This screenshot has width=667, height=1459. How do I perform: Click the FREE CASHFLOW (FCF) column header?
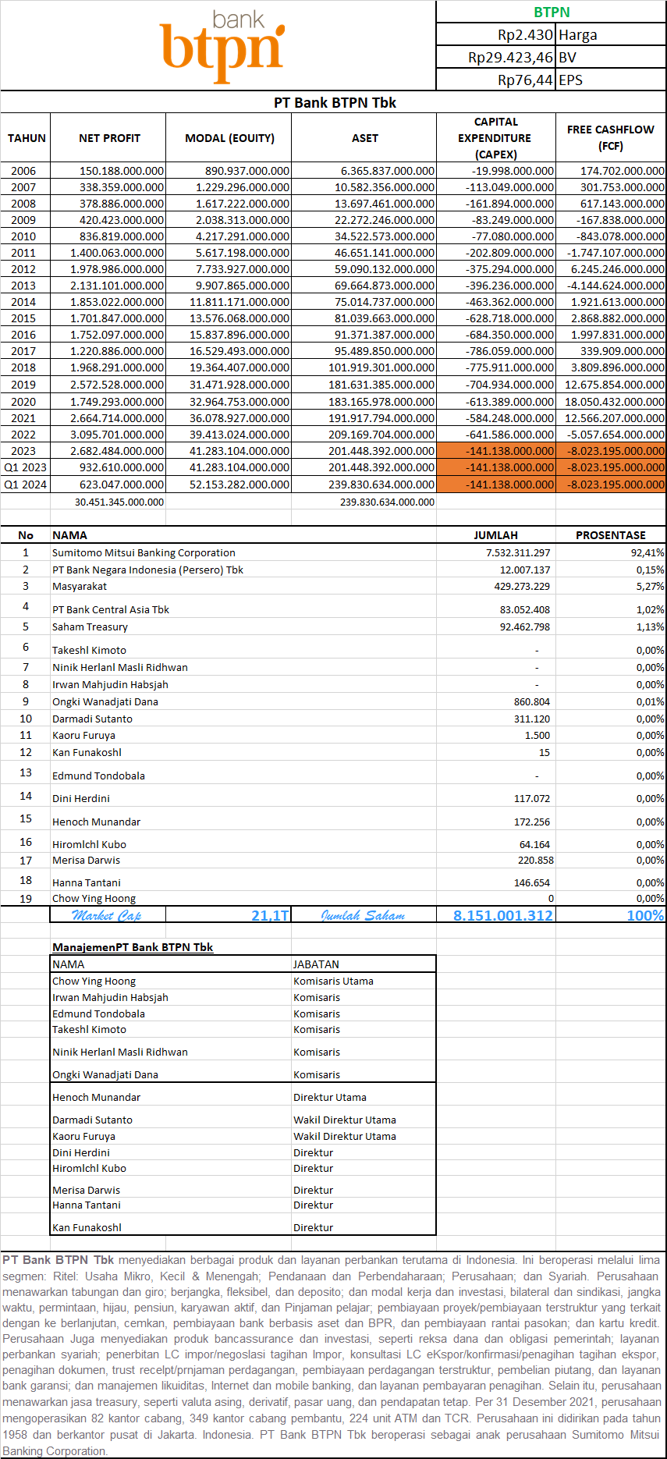coord(610,138)
